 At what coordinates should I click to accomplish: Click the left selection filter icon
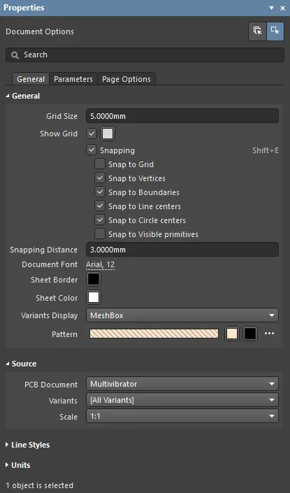[258, 31]
